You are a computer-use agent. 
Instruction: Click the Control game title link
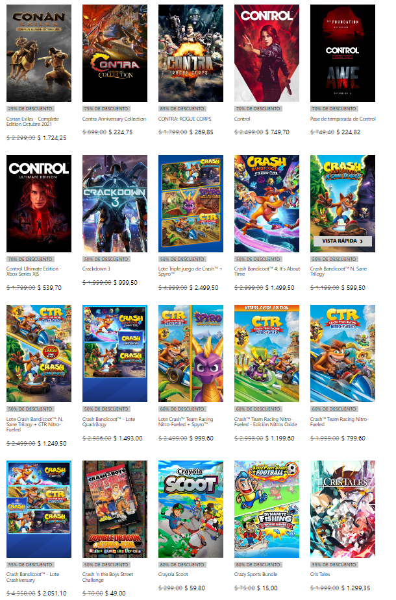pos(242,119)
